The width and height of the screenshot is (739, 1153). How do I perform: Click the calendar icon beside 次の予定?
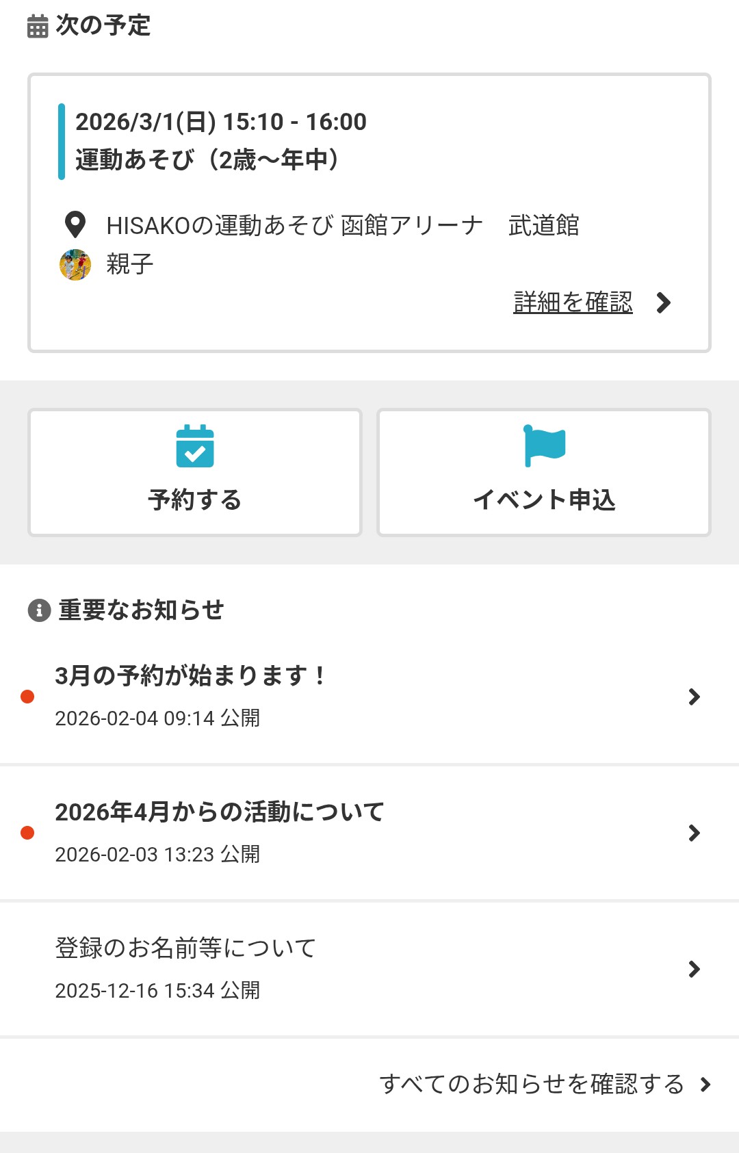38,27
